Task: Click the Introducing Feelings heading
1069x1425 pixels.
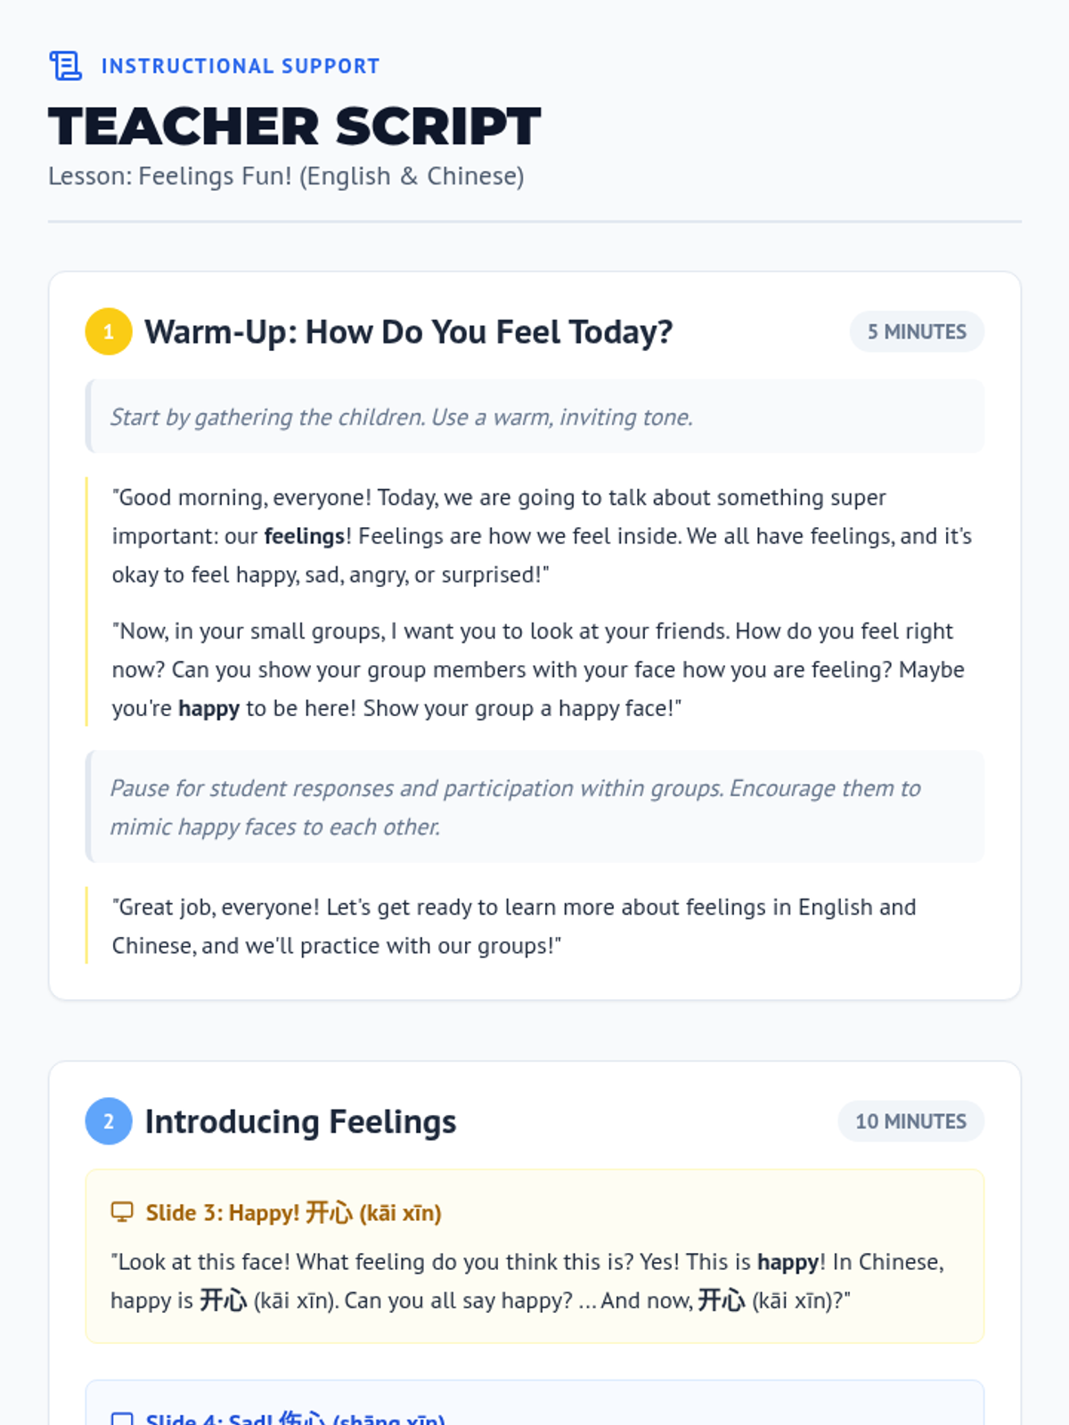Action: [300, 1122]
